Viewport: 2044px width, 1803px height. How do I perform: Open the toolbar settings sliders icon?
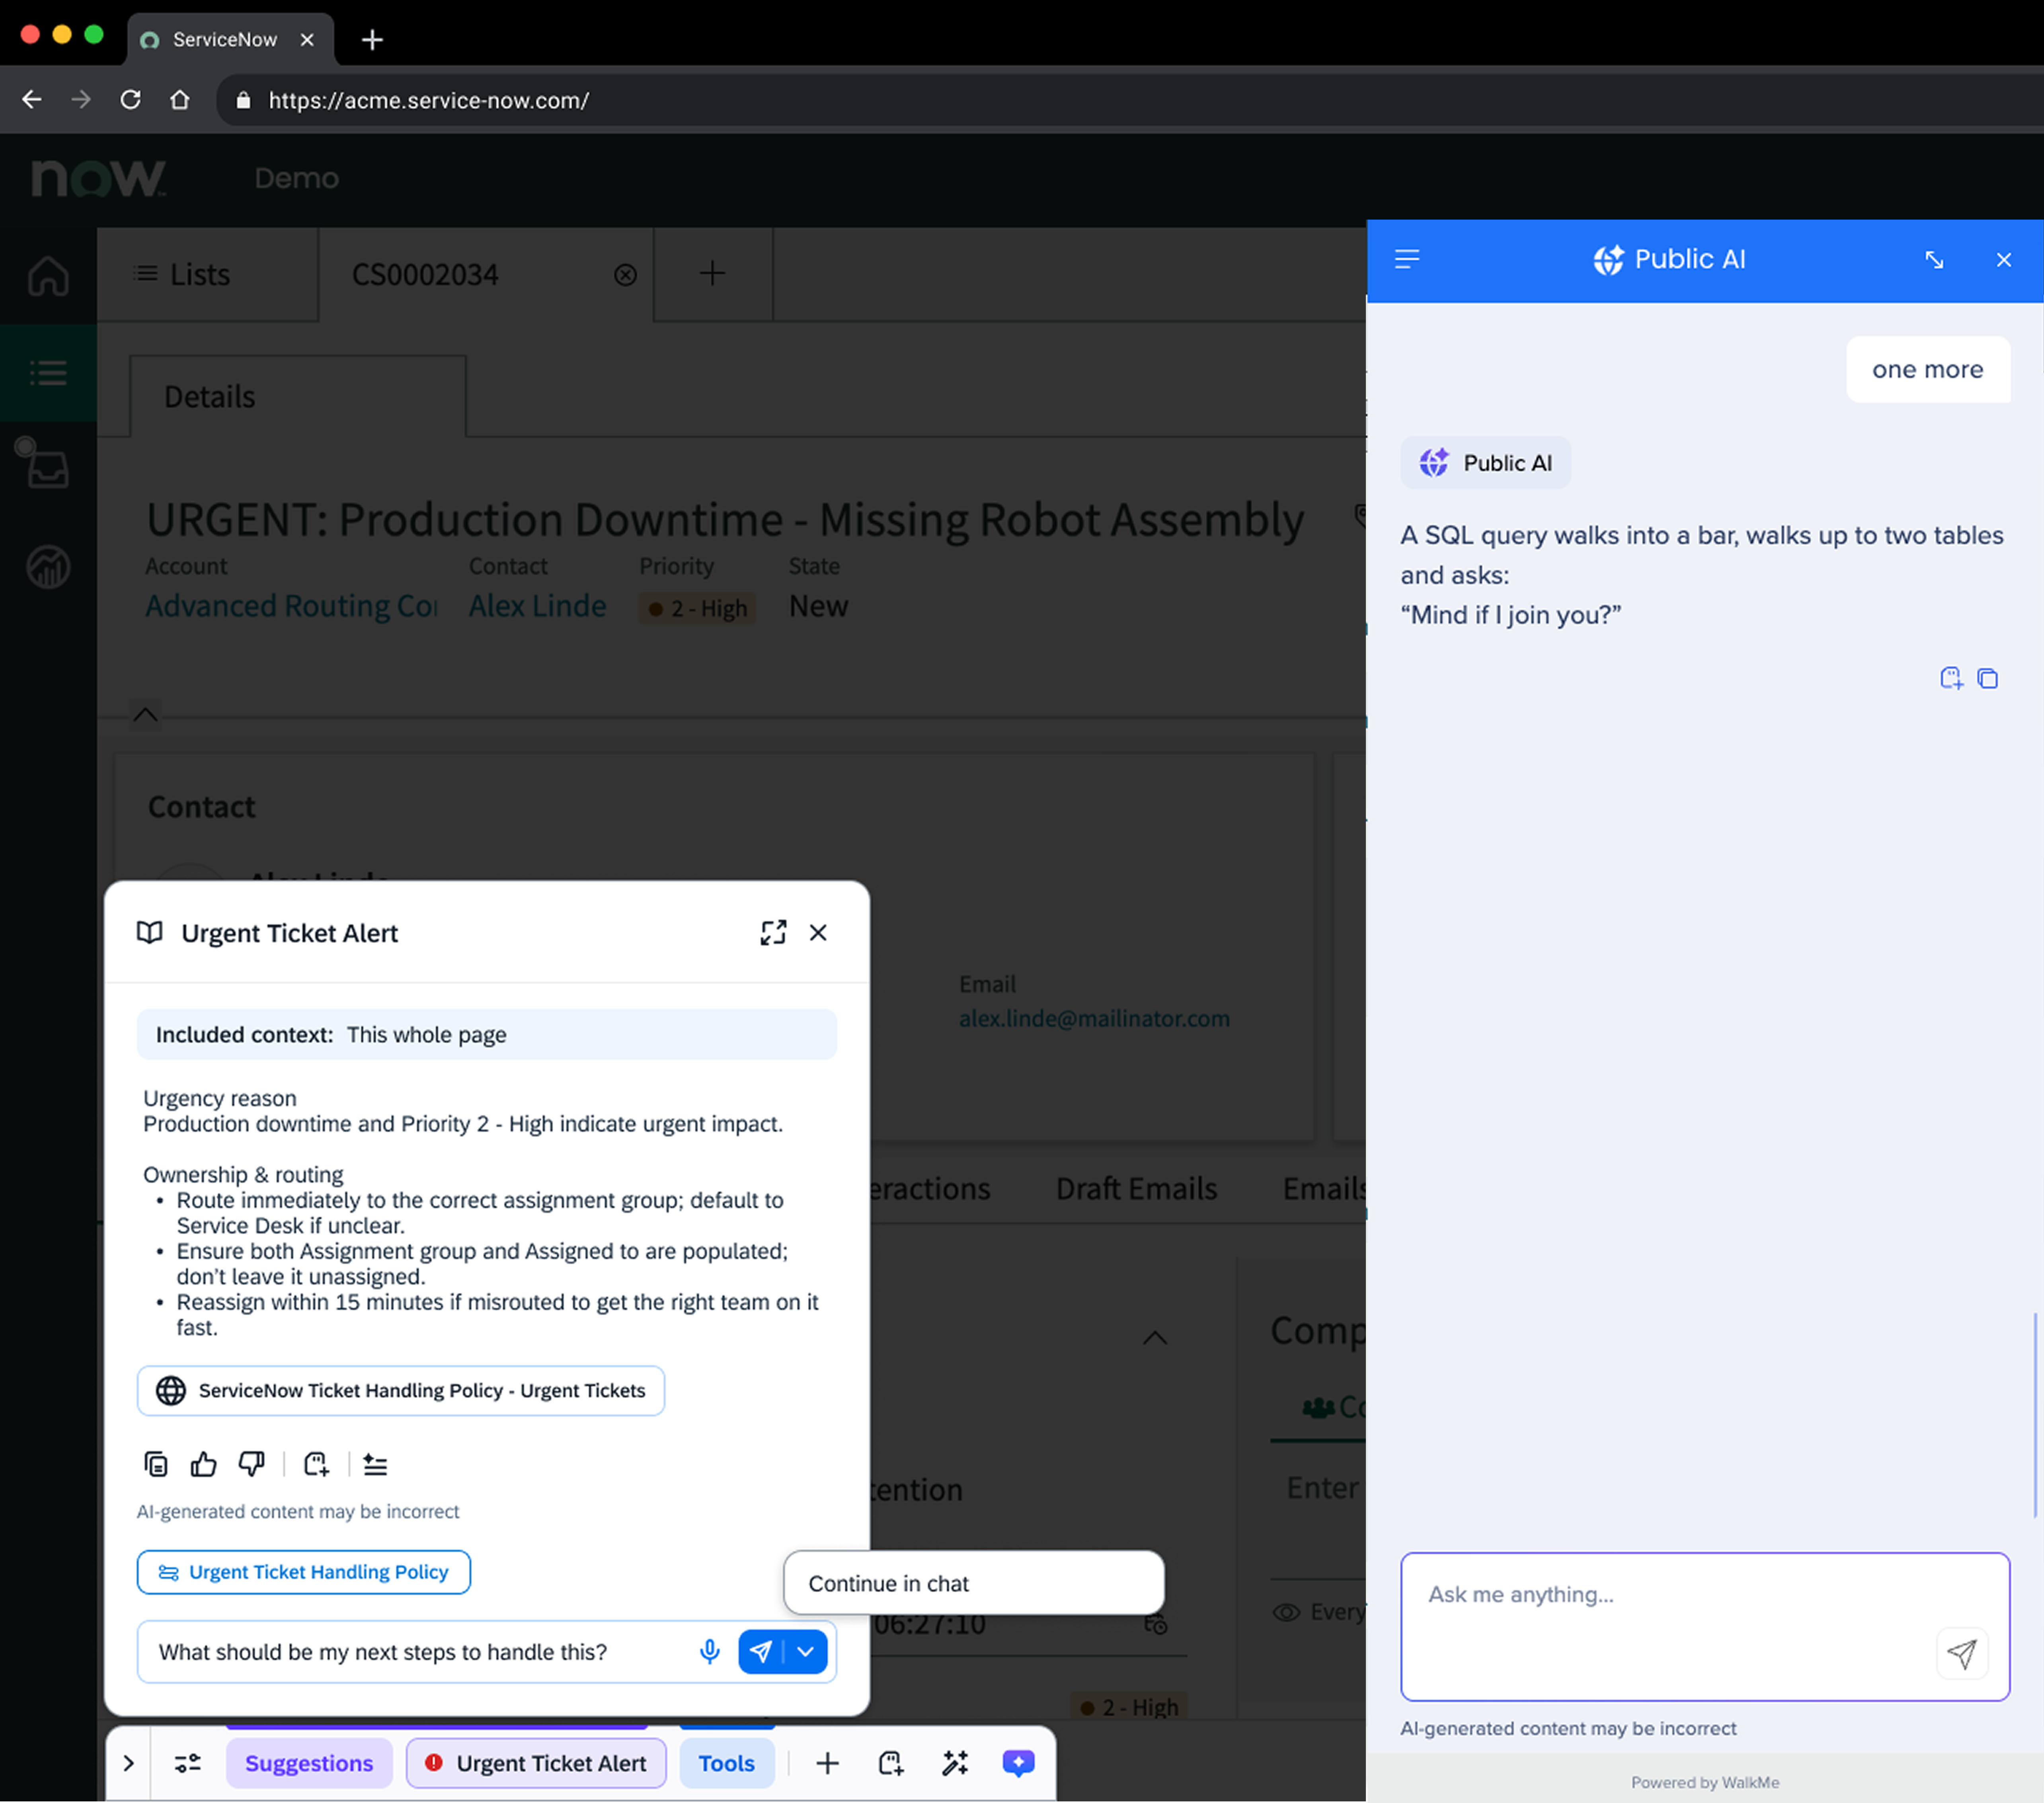tap(188, 1763)
